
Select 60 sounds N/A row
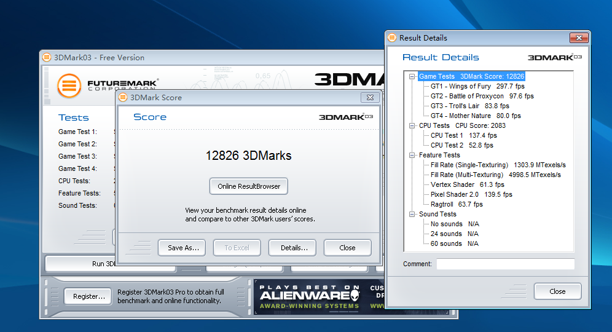point(454,243)
